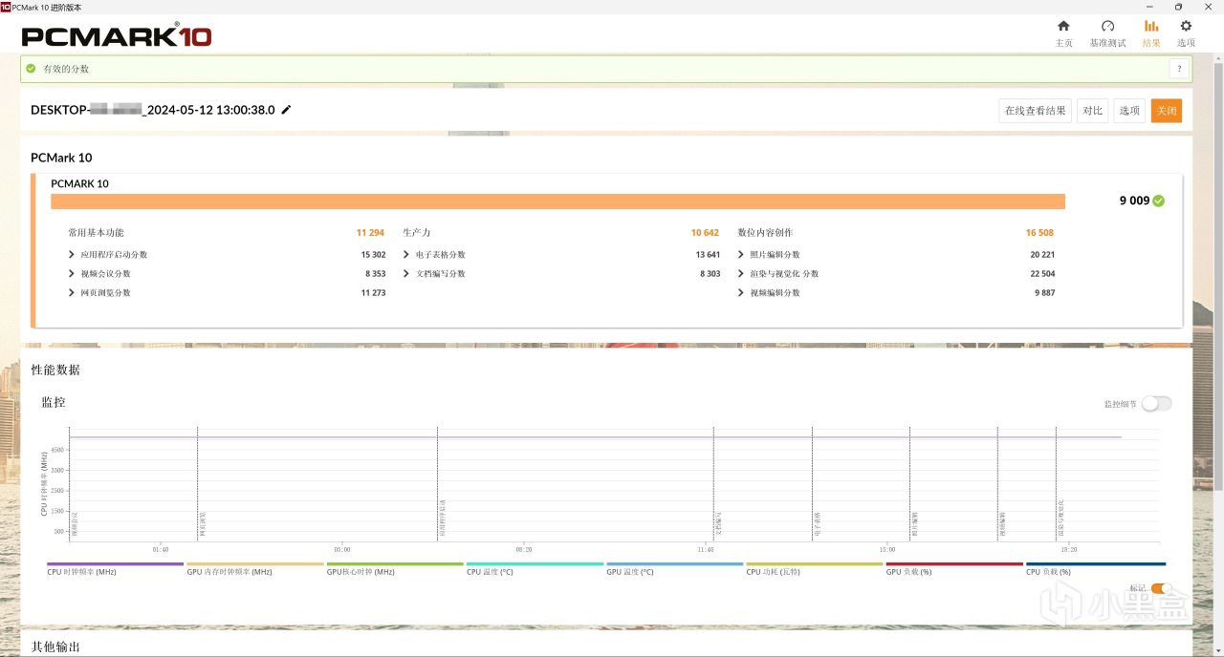
Task: Click the 数位内容创作 heading
Action: [x=765, y=233]
